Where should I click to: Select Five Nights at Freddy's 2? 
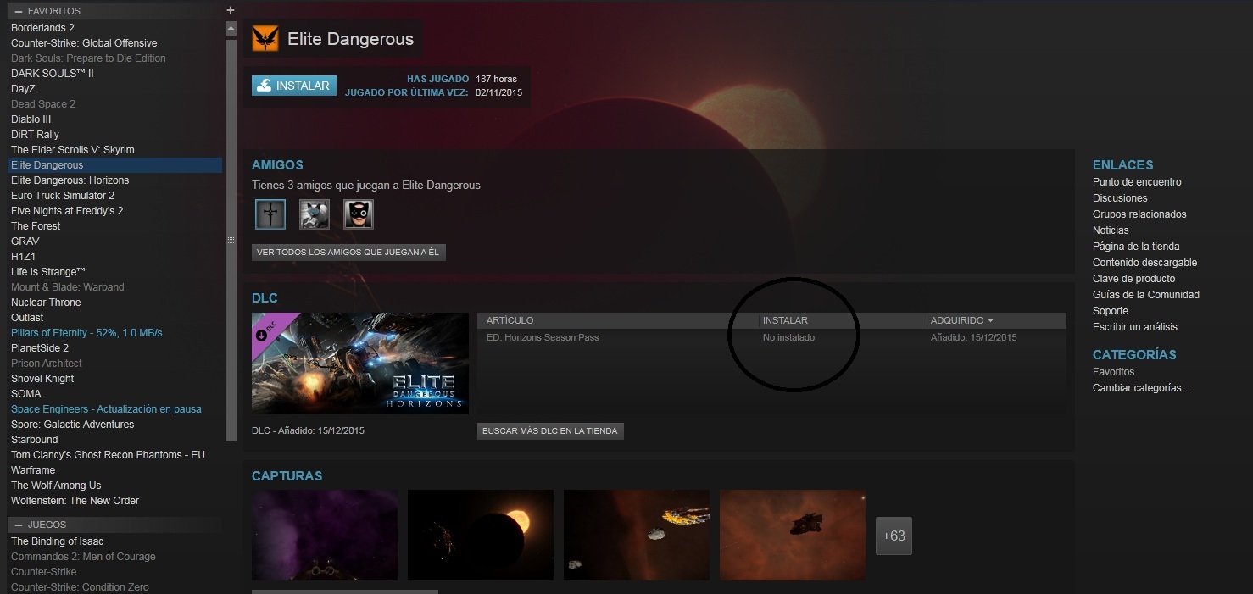67,211
